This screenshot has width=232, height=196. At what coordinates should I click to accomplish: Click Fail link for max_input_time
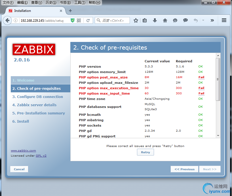point(201,93)
